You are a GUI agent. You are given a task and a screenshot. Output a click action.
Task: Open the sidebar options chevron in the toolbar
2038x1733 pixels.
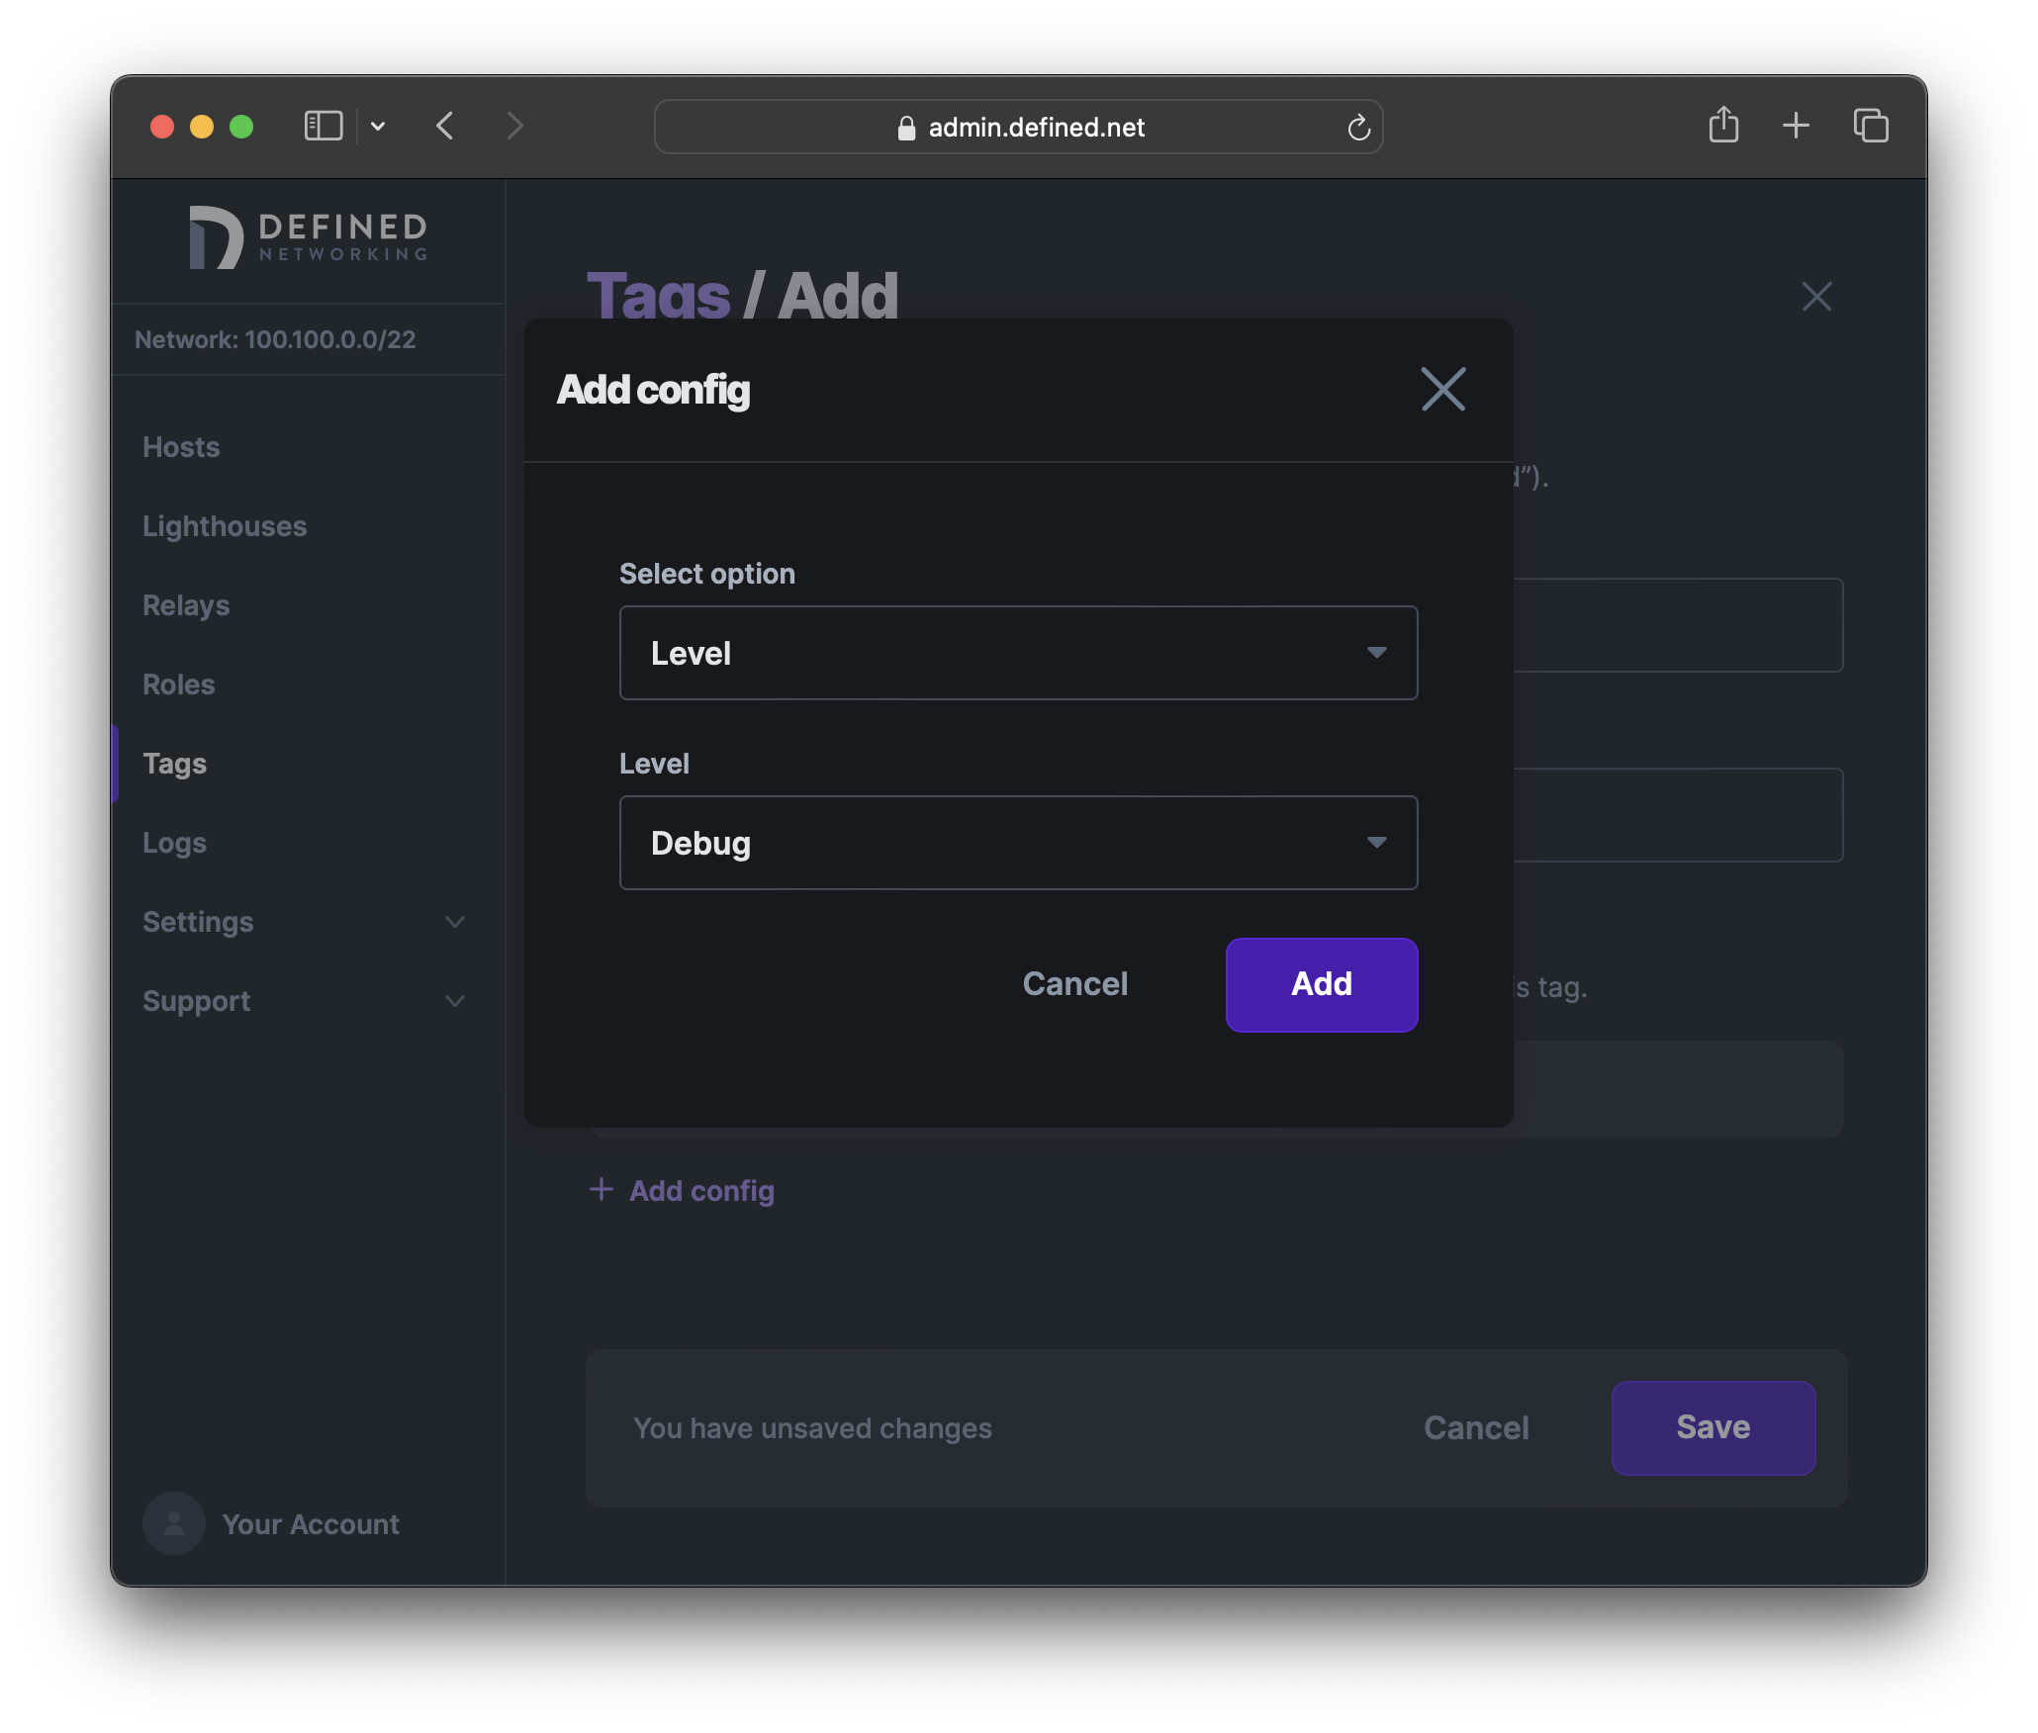(x=378, y=127)
